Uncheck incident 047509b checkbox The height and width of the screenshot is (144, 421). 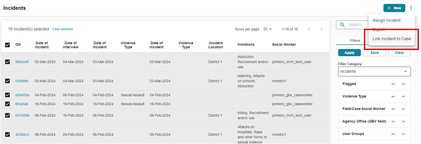click(x=7, y=115)
